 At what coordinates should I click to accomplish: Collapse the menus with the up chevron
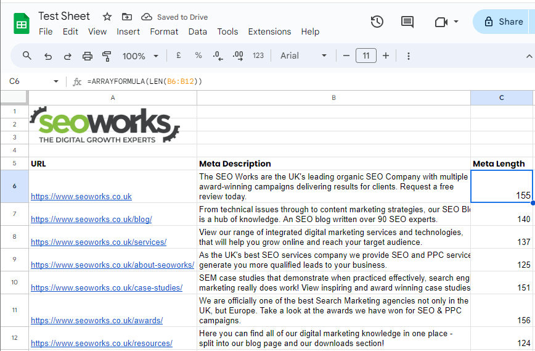[529, 56]
